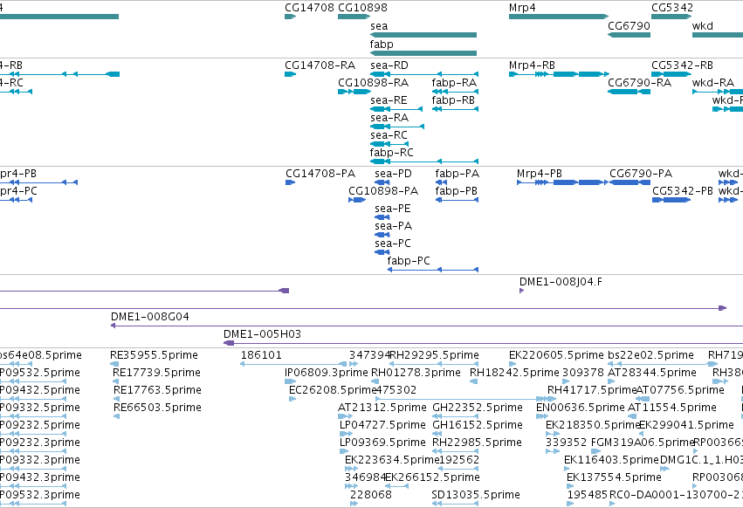Viewport: 743px width, 508px height.
Task: Click the GH22352.5prime EST label
Action: (478, 408)
